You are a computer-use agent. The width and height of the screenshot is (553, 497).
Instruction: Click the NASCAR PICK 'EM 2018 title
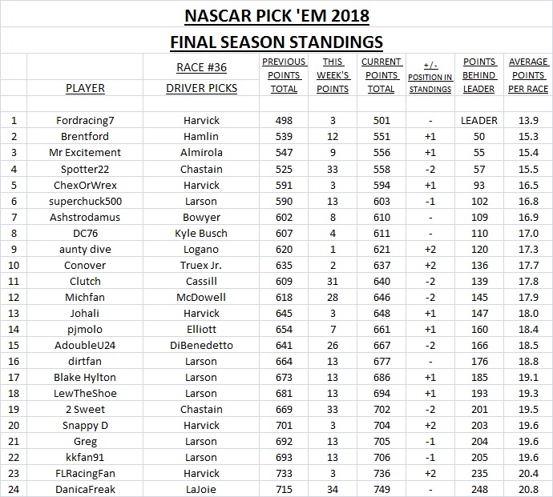(x=276, y=15)
